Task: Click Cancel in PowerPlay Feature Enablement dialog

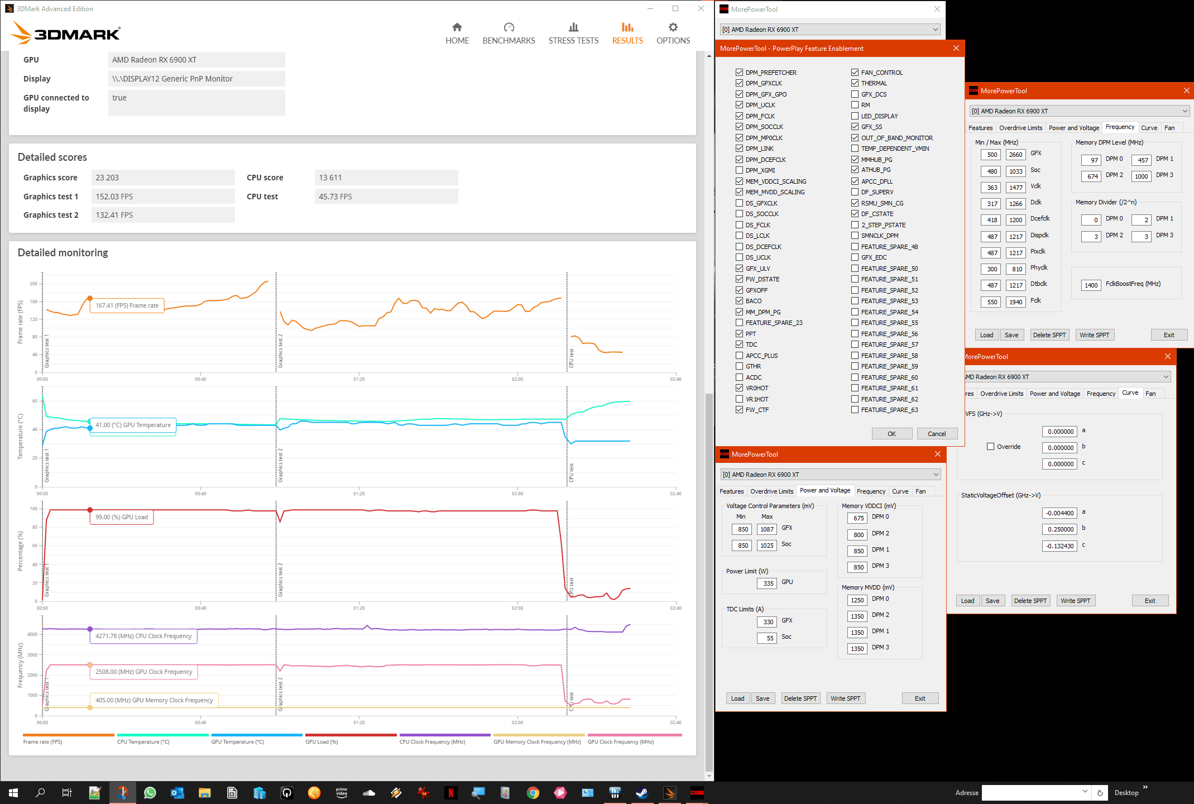Action: (937, 434)
